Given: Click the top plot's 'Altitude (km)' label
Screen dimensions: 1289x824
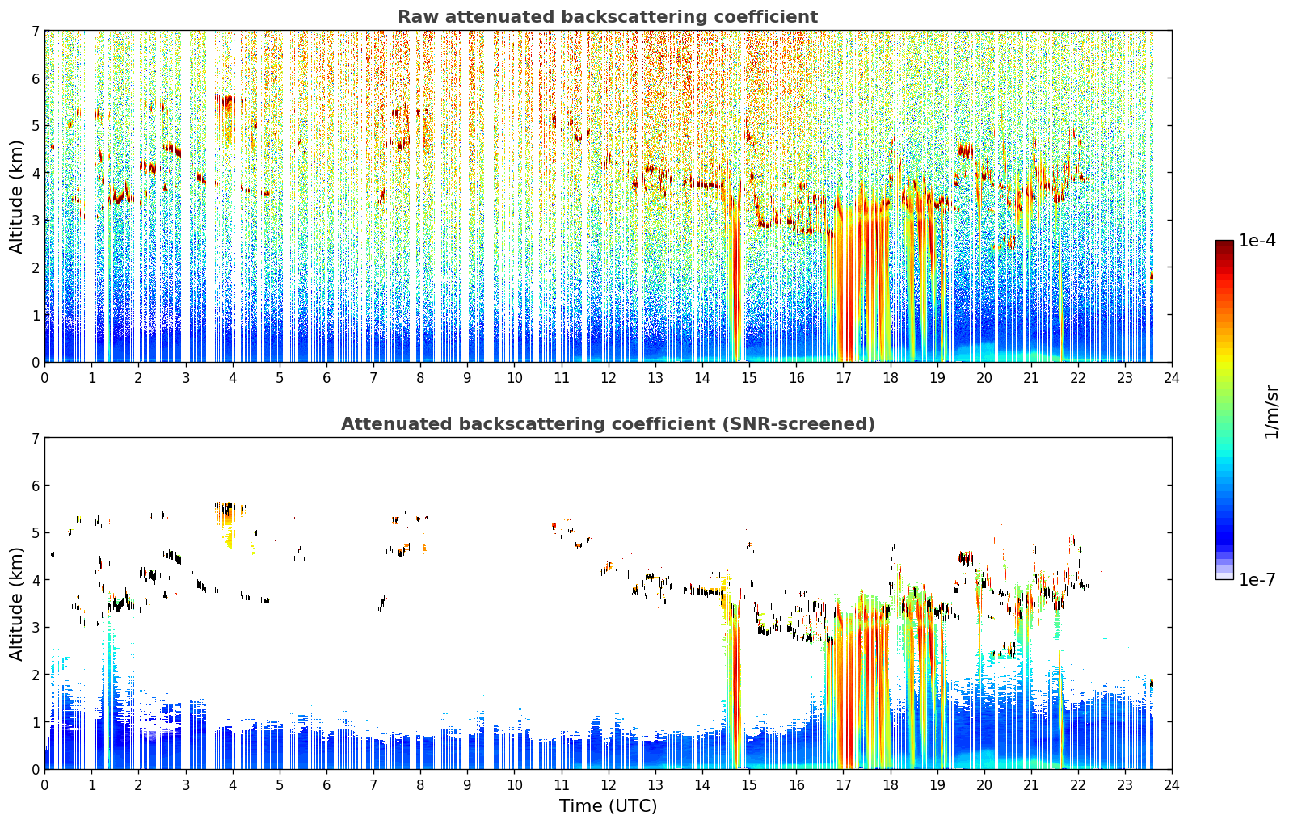Looking at the screenshot, I should (x=17, y=196).
